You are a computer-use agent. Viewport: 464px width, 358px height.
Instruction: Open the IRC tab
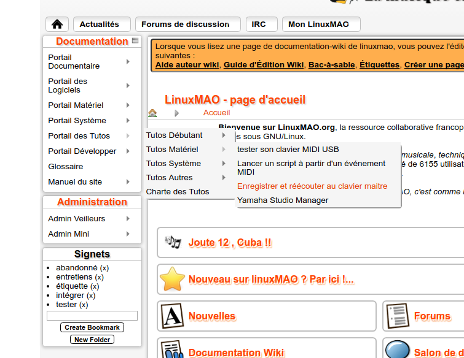(x=262, y=24)
